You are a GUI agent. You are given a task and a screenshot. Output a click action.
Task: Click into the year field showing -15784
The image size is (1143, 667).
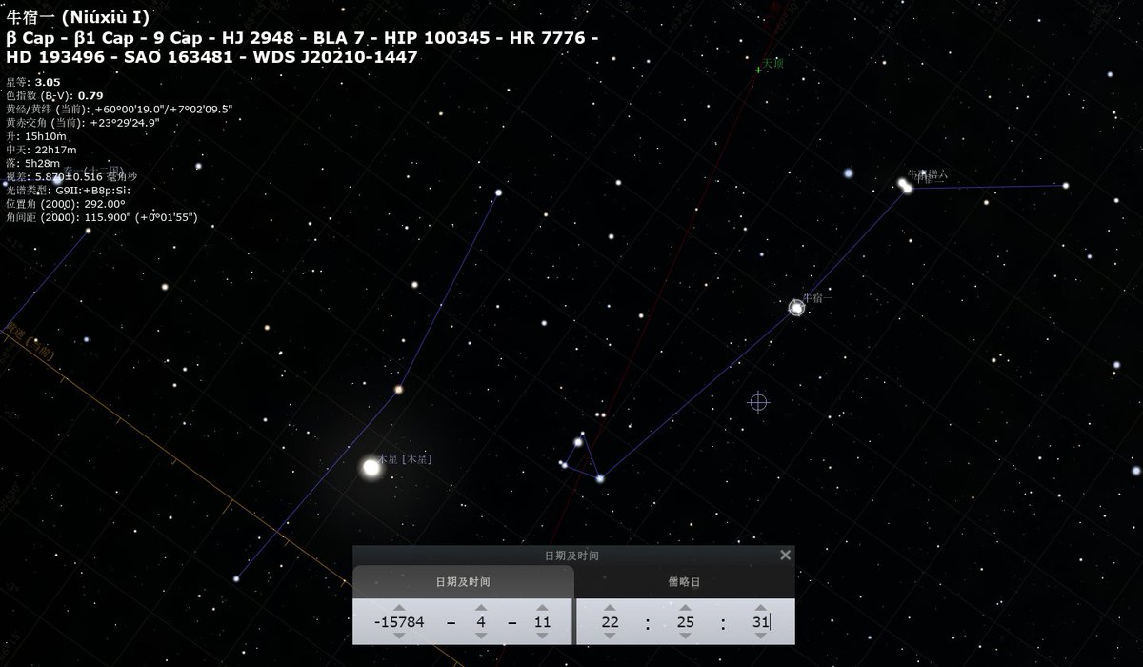[x=399, y=622]
